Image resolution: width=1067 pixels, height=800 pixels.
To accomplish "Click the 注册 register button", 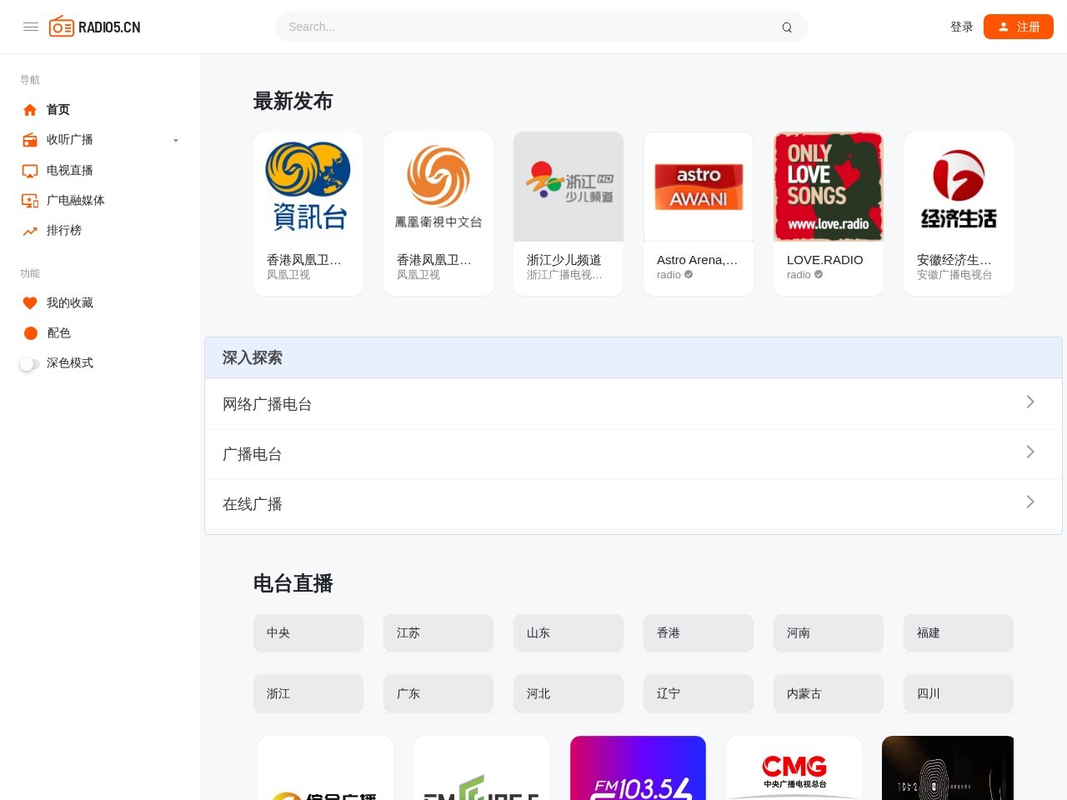I will pyautogui.click(x=1019, y=27).
